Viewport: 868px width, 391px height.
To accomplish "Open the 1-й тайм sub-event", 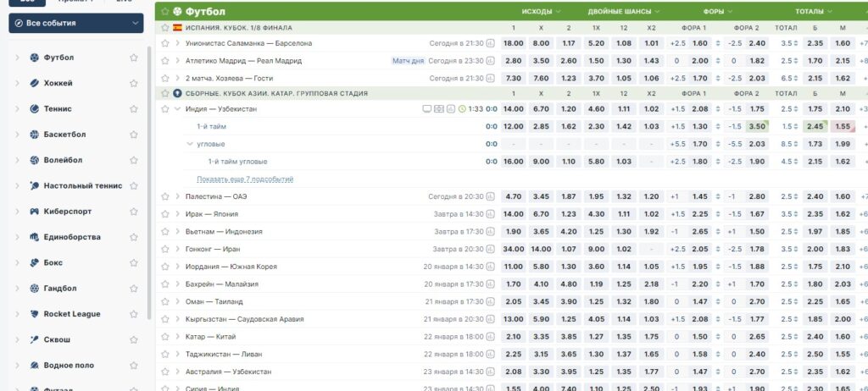I will click(211, 127).
